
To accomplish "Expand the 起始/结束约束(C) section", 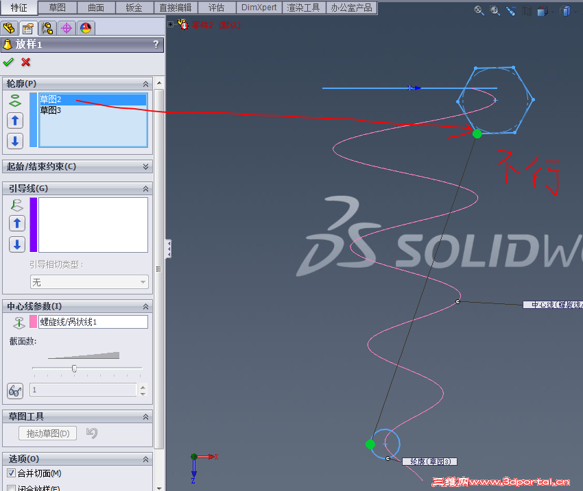I will pyautogui.click(x=145, y=166).
